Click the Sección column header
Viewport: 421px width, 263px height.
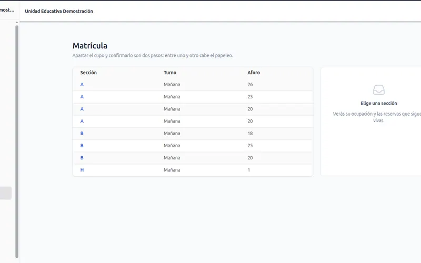[88, 73]
